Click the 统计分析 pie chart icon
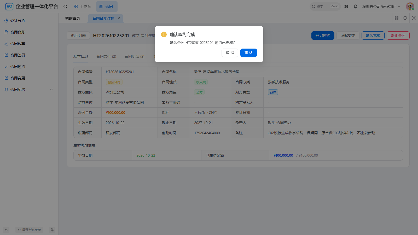This screenshot has width=418, height=235. 6,21
